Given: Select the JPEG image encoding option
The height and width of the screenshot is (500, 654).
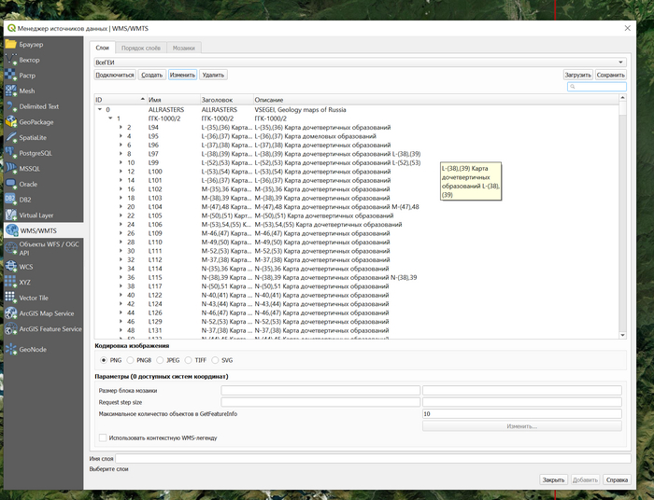Looking at the screenshot, I should tap(162, 359).
